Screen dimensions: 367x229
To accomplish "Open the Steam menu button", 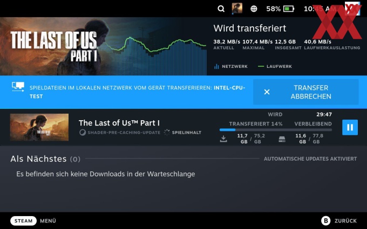I will [x=23, y=221].
